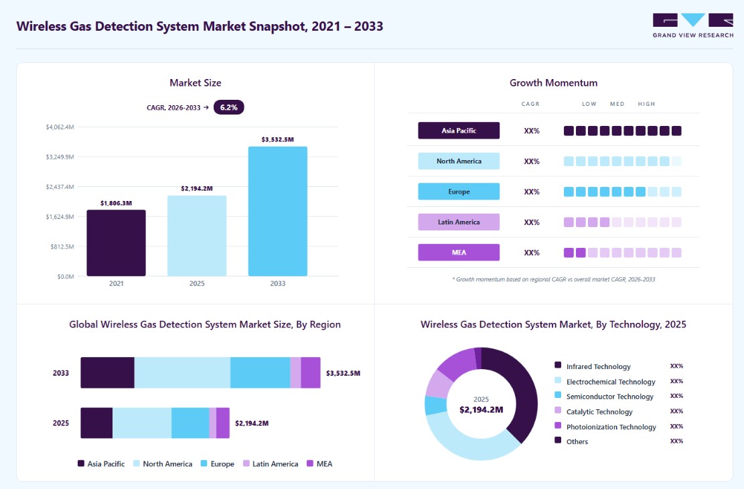This screenshot has height=489, width=744.
Task: Click the Others legend swatch
Action: point(558,440)
